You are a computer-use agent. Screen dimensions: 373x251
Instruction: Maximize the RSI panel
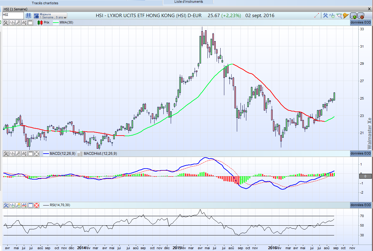(30, 205)
